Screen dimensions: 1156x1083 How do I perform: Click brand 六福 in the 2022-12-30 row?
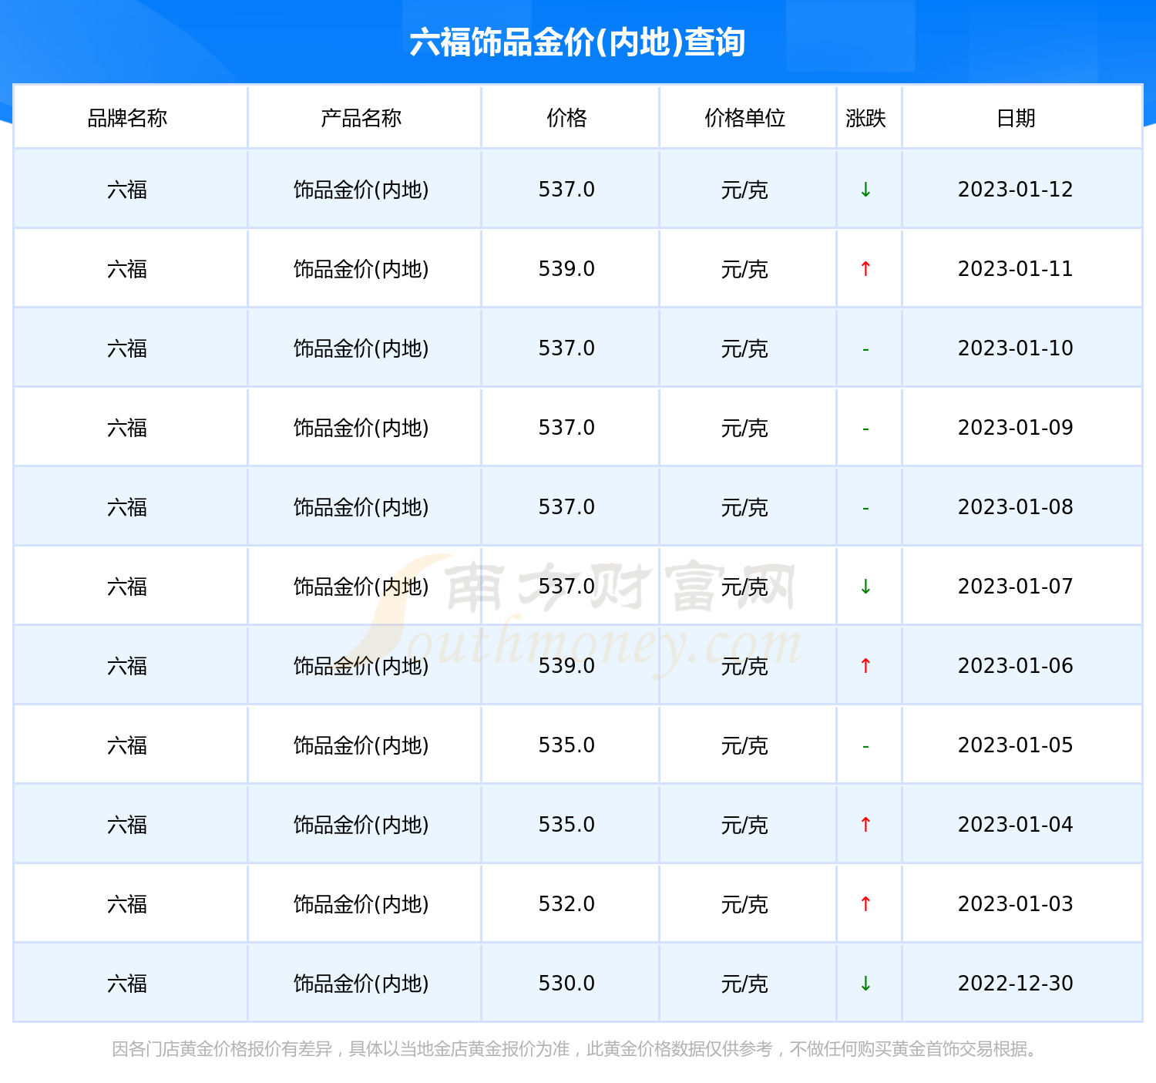click(127, 984)
